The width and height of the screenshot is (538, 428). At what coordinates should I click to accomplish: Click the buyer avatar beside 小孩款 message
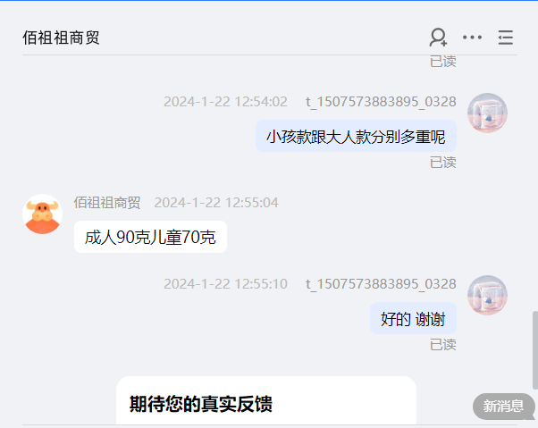[487, 113]
